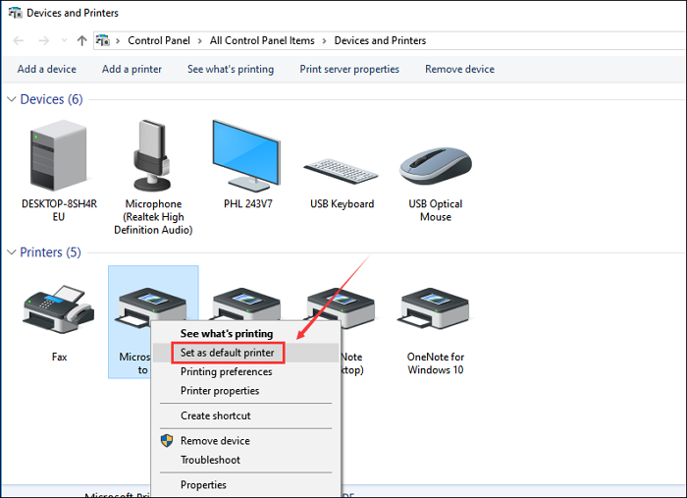Go forward with the forward arrow

(x=44, y=41)
